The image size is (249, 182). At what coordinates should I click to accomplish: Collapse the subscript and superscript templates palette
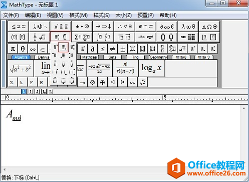(x=61, y=37)
